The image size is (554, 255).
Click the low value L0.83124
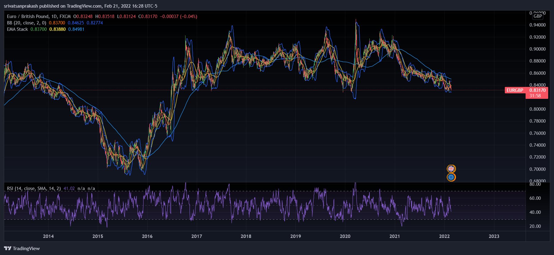[x=127, y=16]
